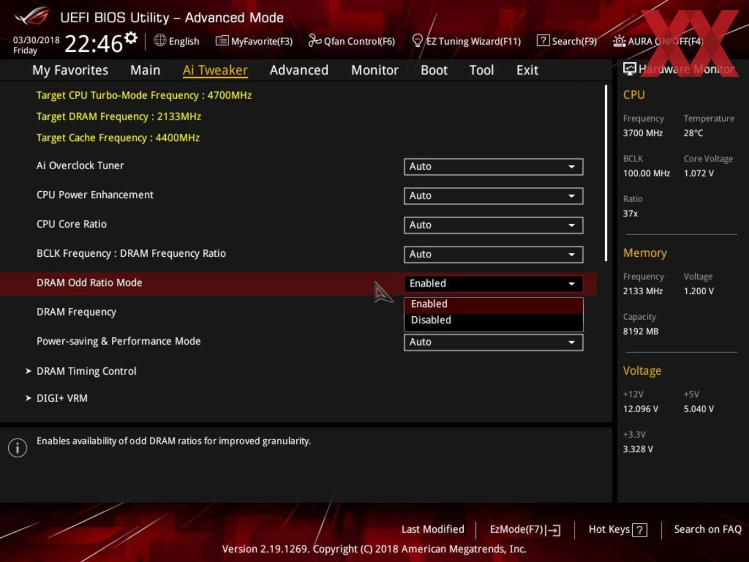
Task: Click CPU temperature value 28°C
Action: tap(693, 133)
